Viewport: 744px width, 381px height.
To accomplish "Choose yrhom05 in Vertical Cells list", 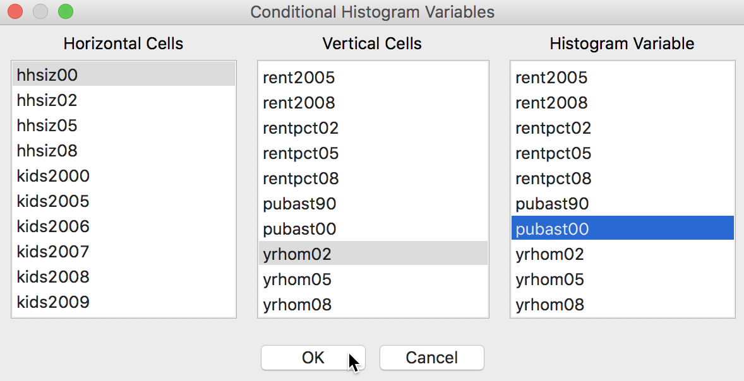I will pos(373,279).
